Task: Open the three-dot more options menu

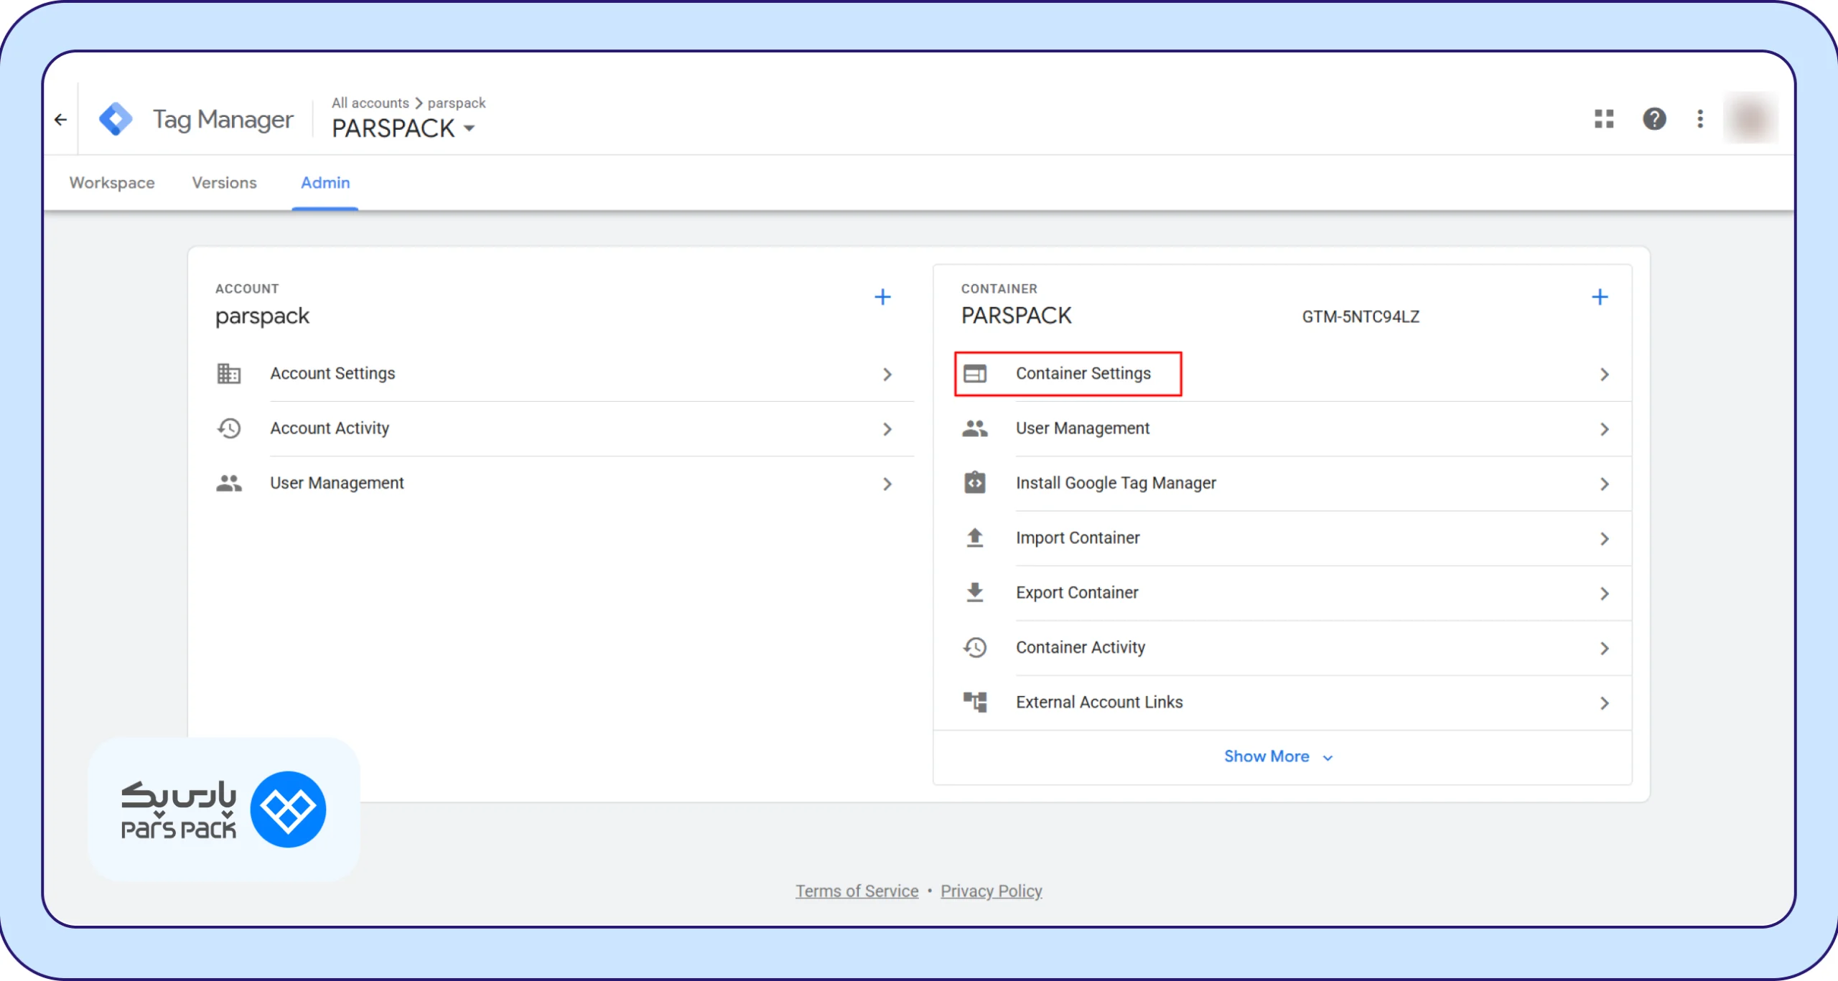Action: (x=1699, y=119)
